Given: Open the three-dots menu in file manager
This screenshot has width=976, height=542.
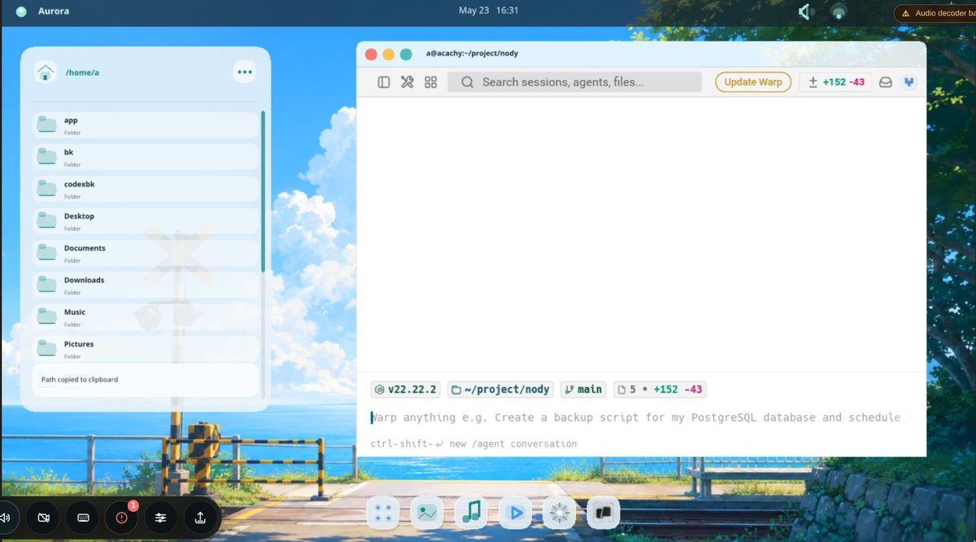Looking at the screenshot, I should 244,72.
